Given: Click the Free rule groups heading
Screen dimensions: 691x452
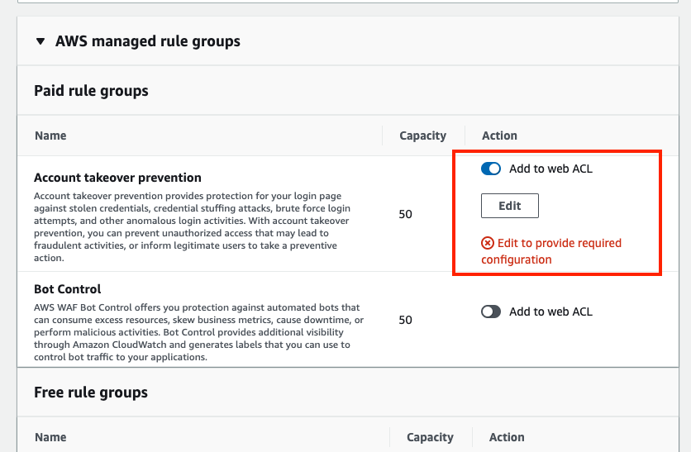Looking at the screenshot, I should point(91,392).
